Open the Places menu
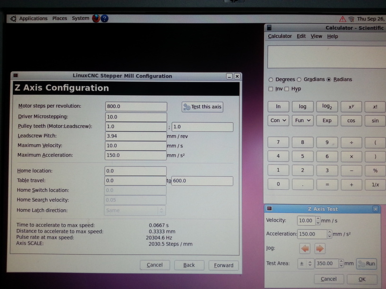The height and width of the screenshot is (289, 386). coord(60,18)
